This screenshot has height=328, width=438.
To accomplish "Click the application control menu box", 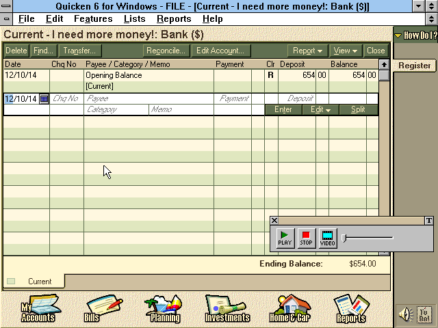I will [6, 6].
